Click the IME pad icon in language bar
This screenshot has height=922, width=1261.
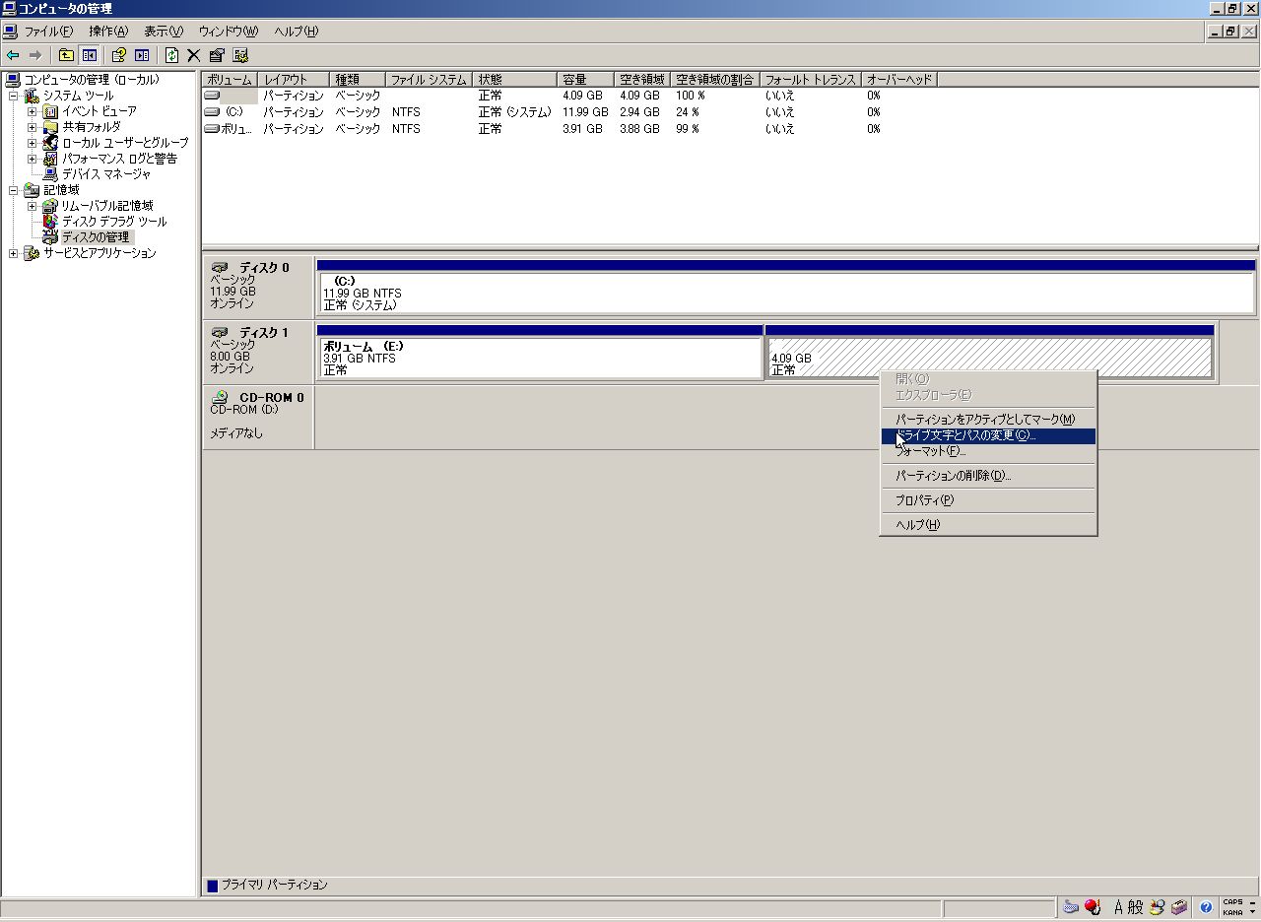(1158, 907)
